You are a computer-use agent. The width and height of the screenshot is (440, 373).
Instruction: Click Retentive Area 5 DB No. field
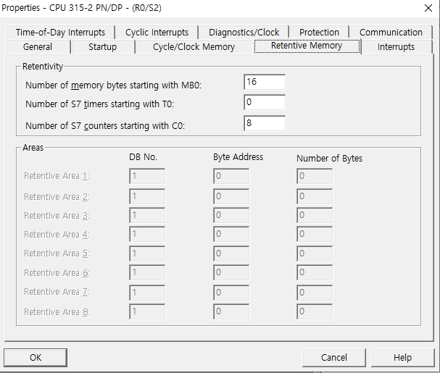click(147, 253)
